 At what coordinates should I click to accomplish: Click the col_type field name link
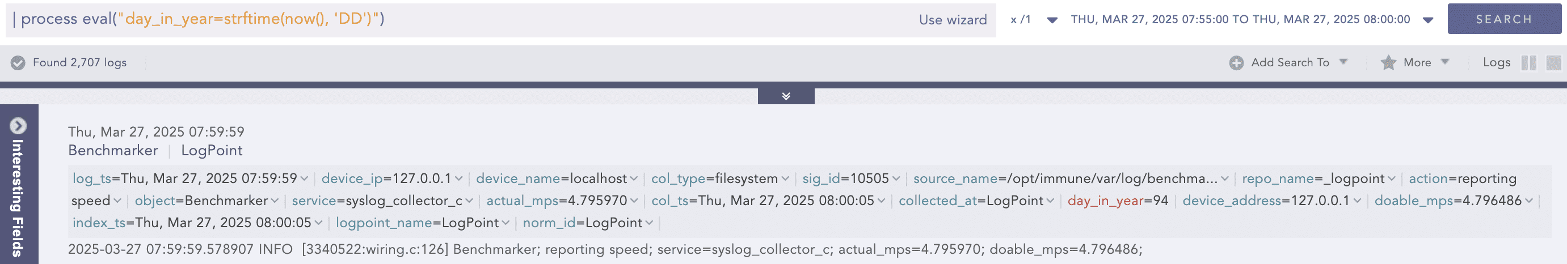[x=677, y=179]
